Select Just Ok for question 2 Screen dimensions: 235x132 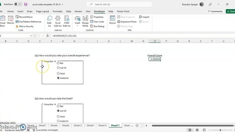pos(58,111)
